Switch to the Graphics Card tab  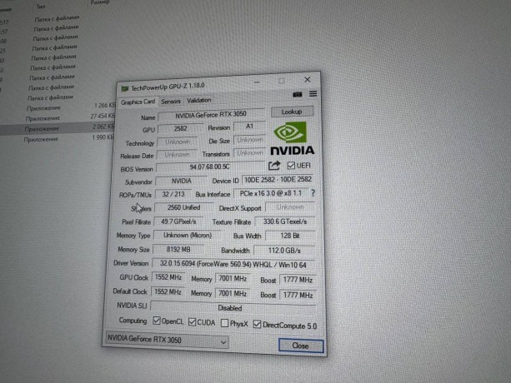click(138, 102)
